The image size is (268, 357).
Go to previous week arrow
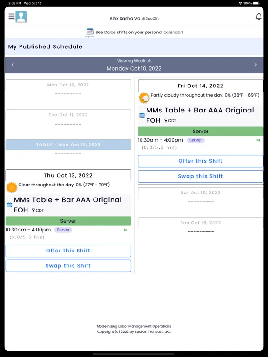click(x=13, y=65)
